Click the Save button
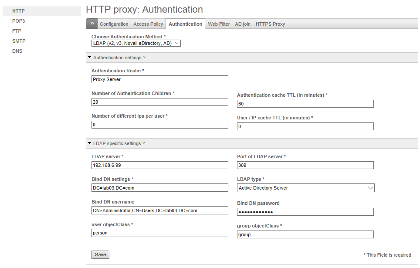 point(101,254)
